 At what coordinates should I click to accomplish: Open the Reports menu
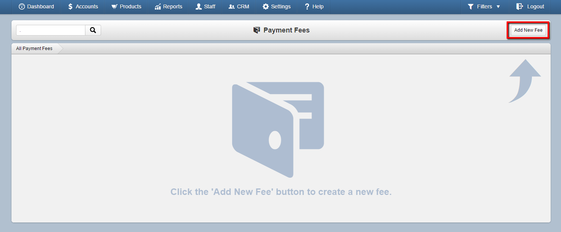[x=168, y=6]
